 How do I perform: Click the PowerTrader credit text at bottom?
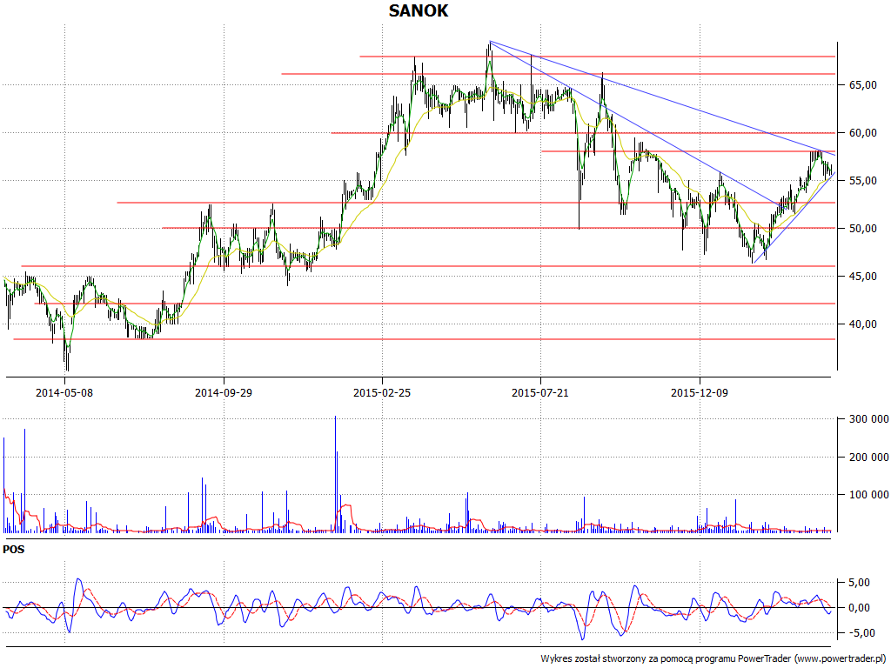pyautogui.click(x=713, y=659)
